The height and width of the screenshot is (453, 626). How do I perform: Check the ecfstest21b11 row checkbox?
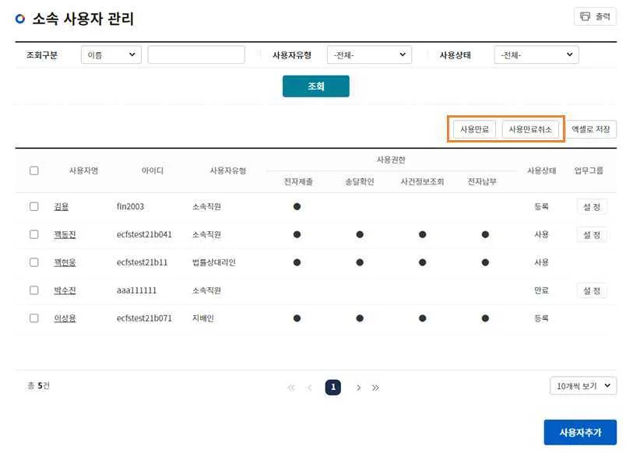click(x=34, y=262)
